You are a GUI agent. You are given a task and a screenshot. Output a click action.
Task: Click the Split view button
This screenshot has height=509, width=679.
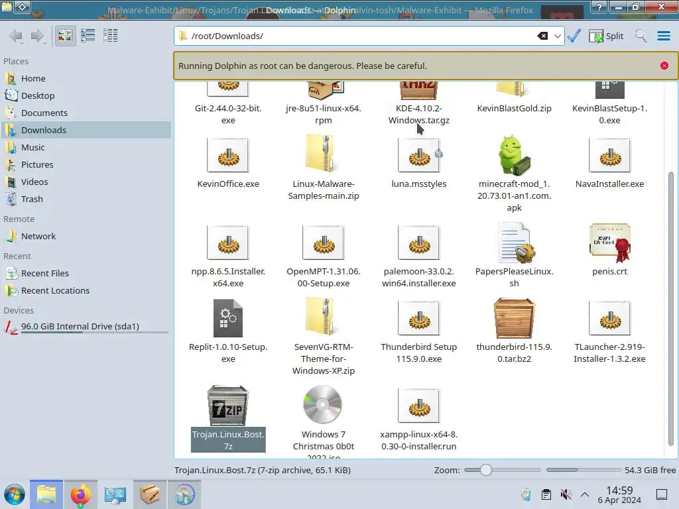coord(606,36)
